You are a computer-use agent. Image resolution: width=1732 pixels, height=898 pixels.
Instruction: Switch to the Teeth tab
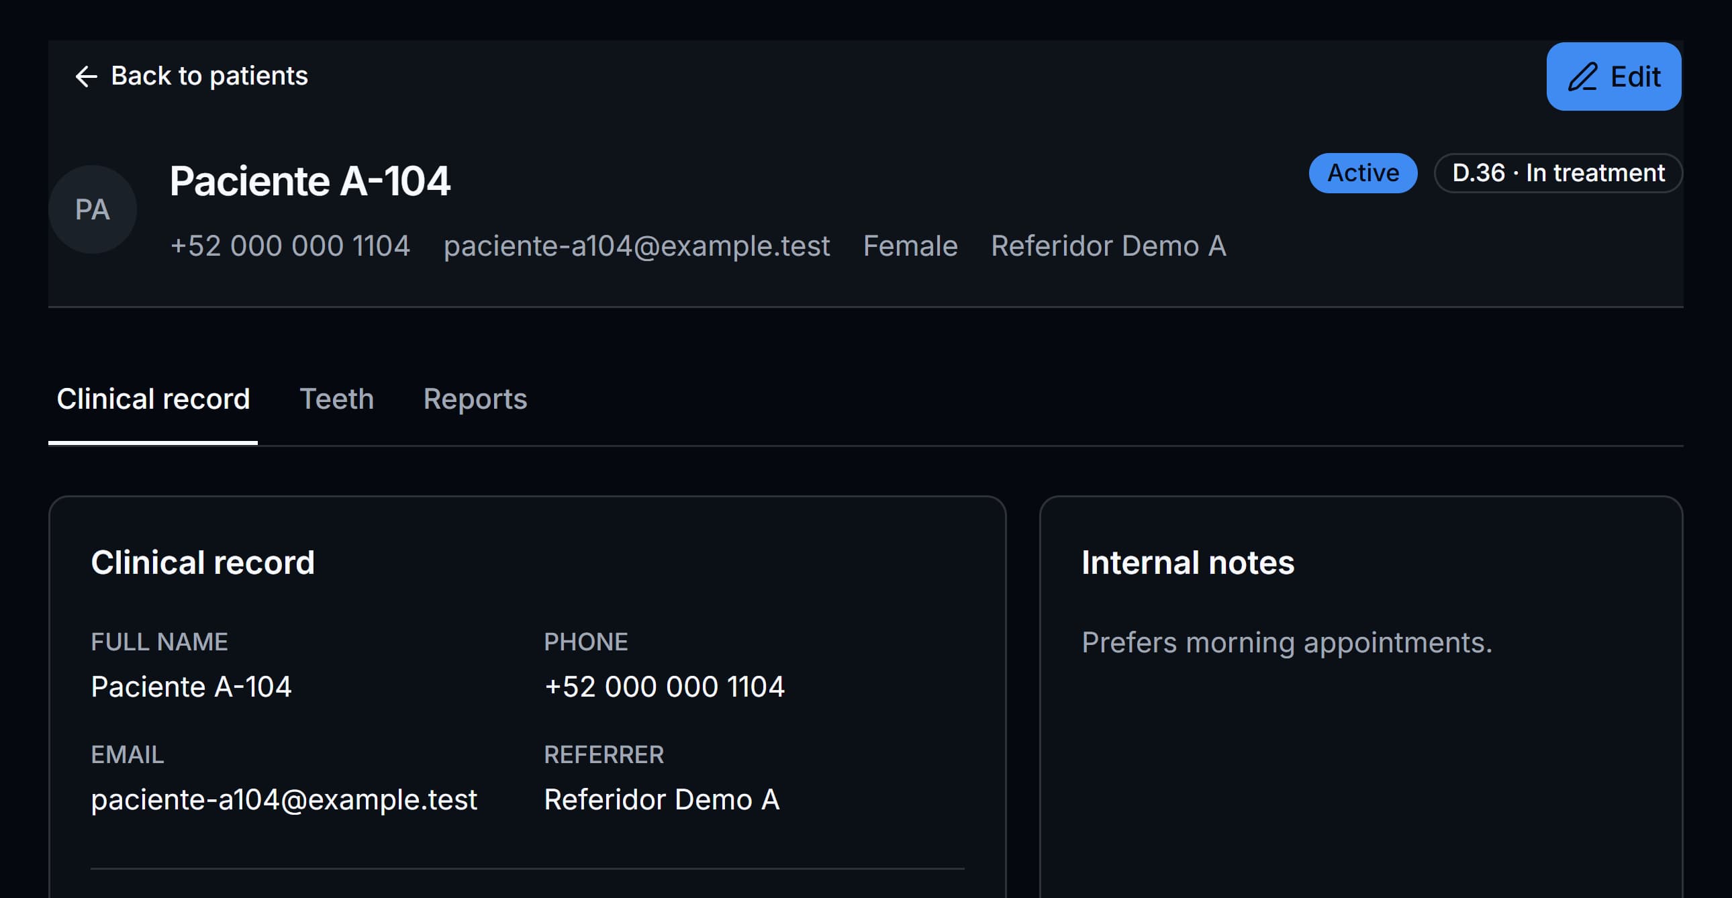tap(336, 400)
